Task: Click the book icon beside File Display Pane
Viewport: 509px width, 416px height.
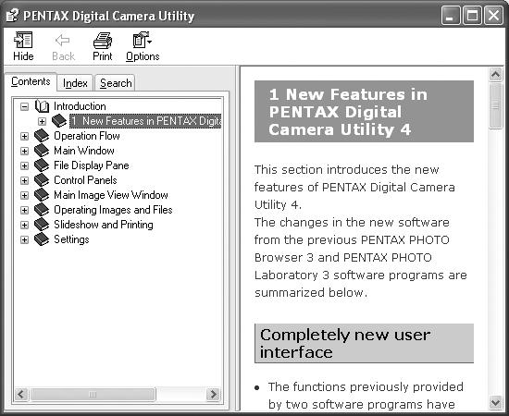Action: point(42,165)
